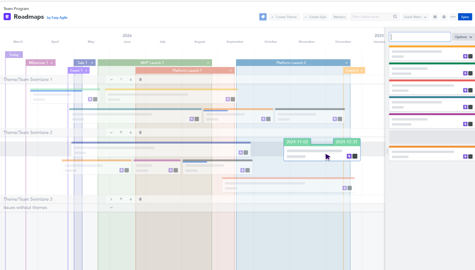Open the Options dropdown in sidebar
The width and height of the screenshot is (475, 270).
(463, 37)
